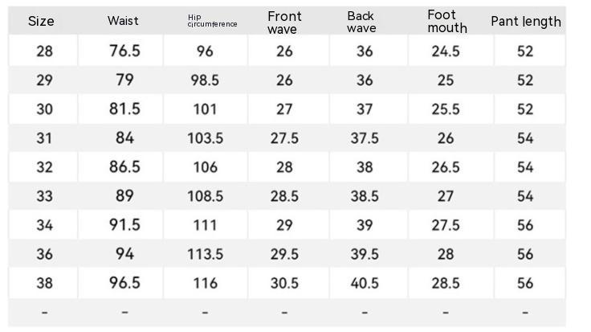Select the size 36 cell
The image size is (591, 332).
[x=44, y=254]
